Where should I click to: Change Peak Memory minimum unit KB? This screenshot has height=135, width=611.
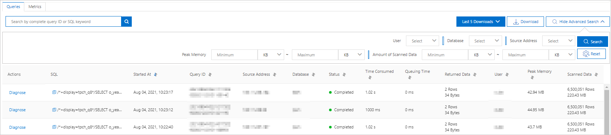click(x=271, y=55)
